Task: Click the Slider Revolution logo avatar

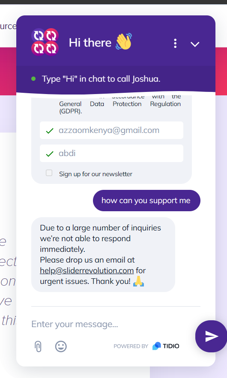Action: pos(45,42)
